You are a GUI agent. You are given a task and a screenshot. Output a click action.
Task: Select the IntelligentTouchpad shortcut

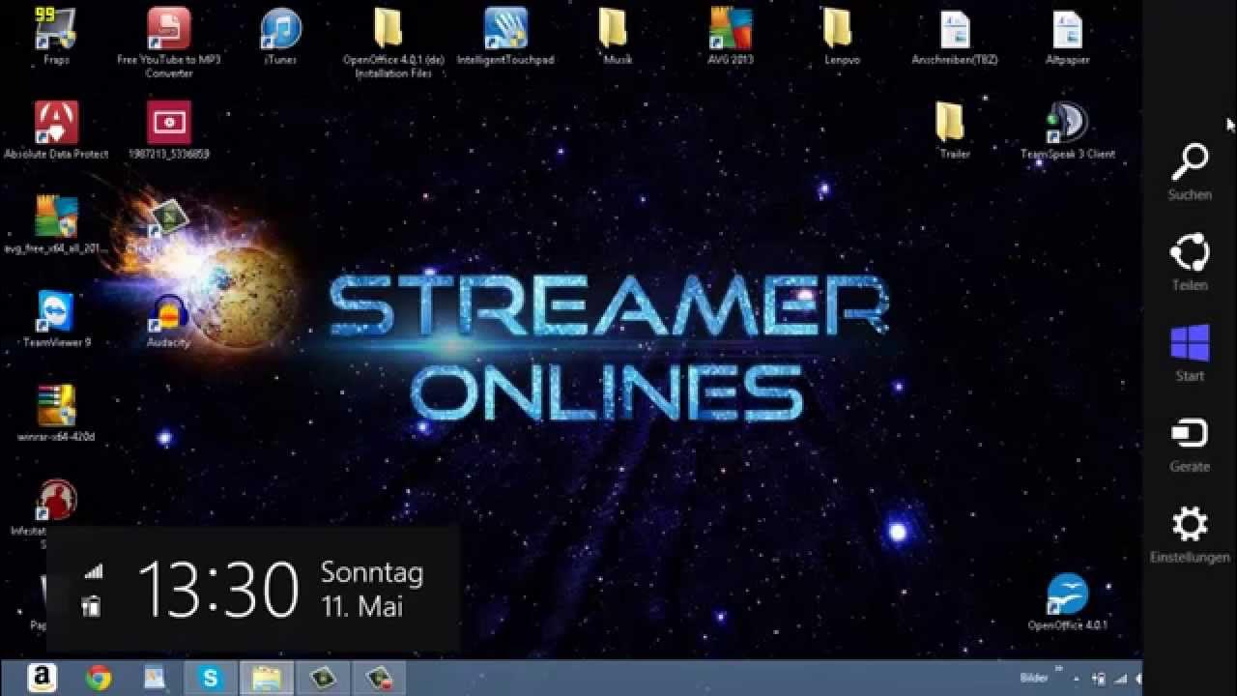point(505,35)
